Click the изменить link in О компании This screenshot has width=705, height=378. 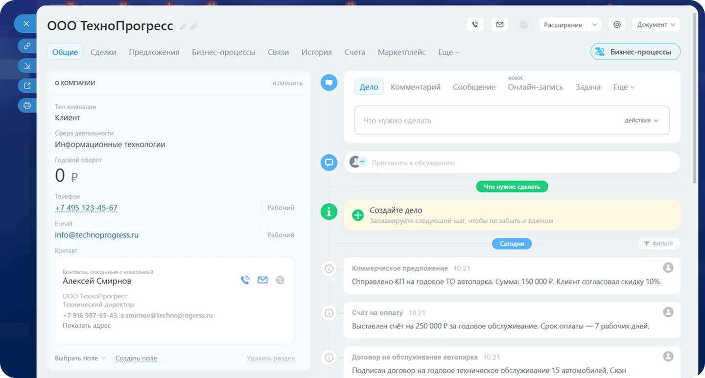point(287,83)
